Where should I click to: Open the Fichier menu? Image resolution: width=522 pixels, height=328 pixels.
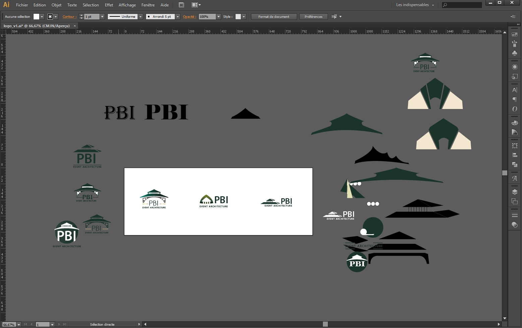[22, 5]
